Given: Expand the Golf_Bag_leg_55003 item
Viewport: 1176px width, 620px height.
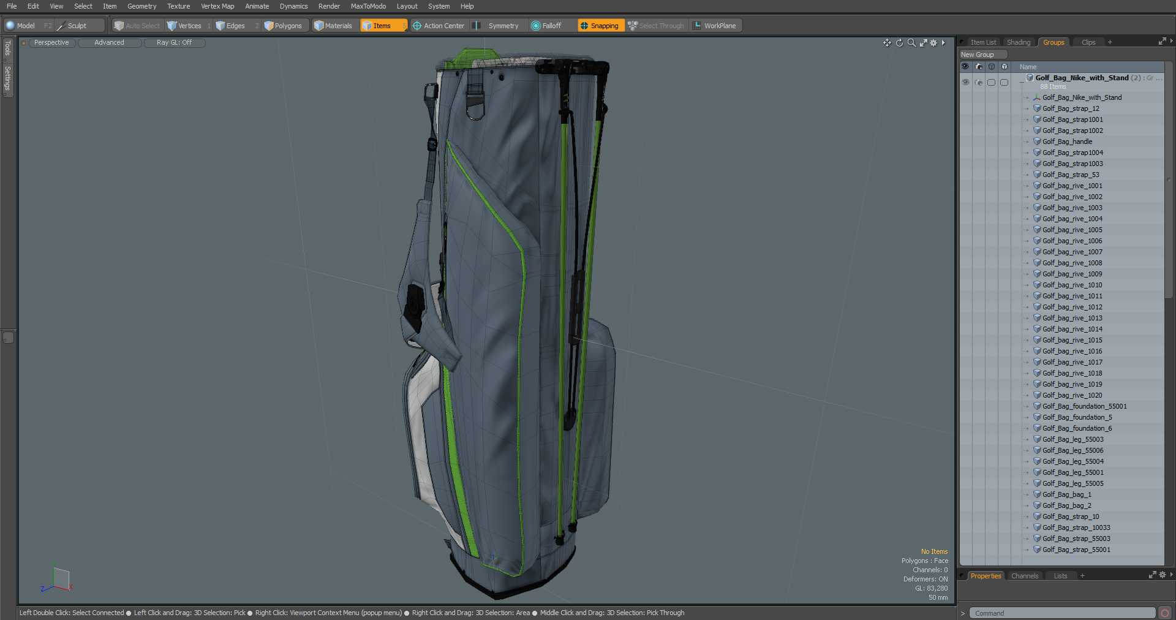Looking at the screenshot, I should pyautogui.click(x=1028, y=440).
